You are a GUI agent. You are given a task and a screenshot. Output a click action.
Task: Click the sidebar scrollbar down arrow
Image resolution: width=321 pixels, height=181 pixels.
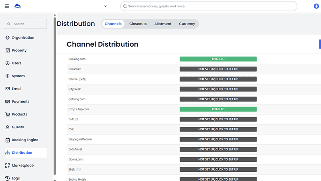coord(55,180)
